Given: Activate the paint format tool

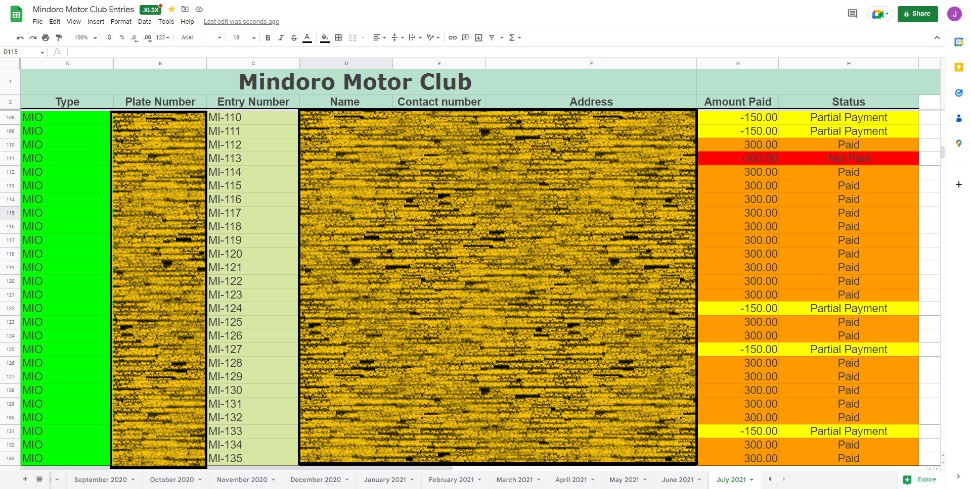Looking at the screenshot, I should click(x=59, y=38).
